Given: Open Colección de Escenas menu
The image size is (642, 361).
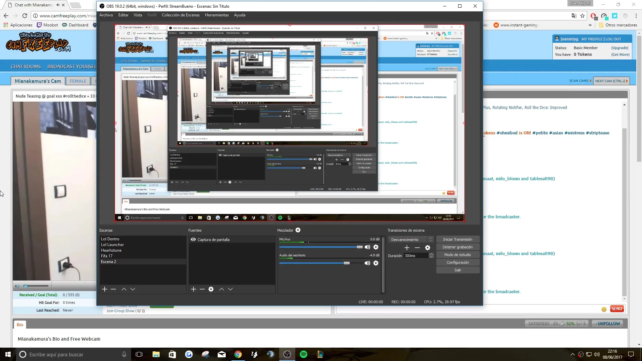Looking at the screenshot, I should tap(181, 15).
